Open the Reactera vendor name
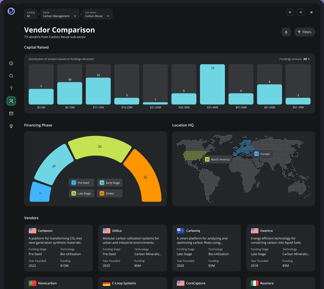The width and height of the screenshot is (324, 289). point(267,283)
